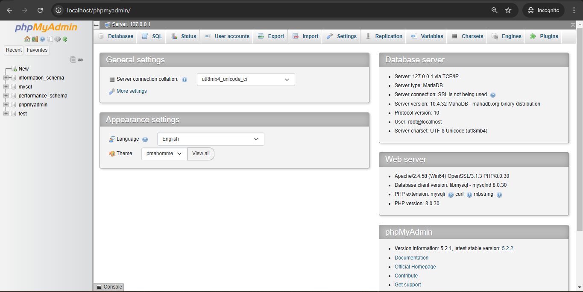Click the View all themes button
Viewport: 583px width, 292px height.
(x=201, y=153)
